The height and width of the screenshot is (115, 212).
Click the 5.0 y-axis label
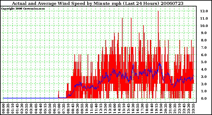coord(204,62)
